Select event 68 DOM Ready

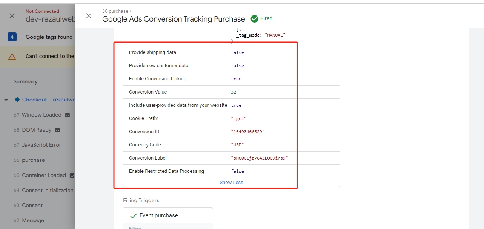click(37, 130)
